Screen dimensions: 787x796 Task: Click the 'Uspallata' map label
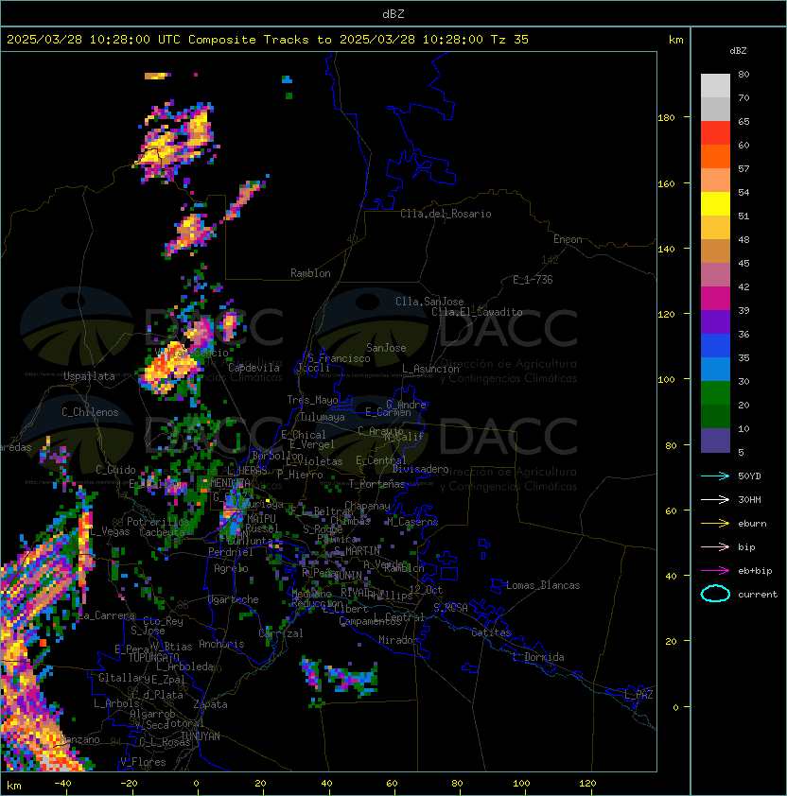(x=89, y=376)
